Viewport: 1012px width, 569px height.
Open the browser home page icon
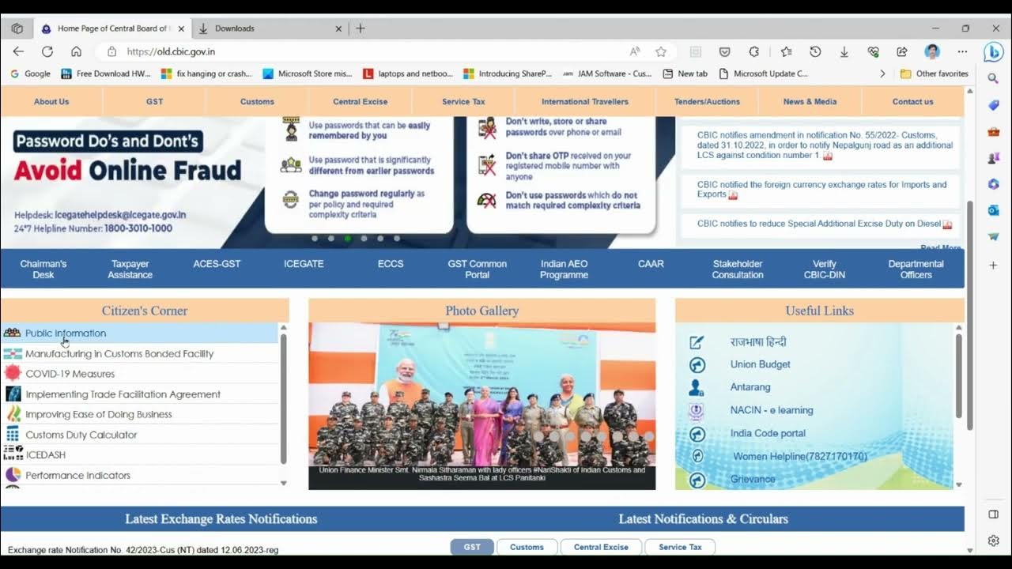pyautogui.click(x=76, y=51)
